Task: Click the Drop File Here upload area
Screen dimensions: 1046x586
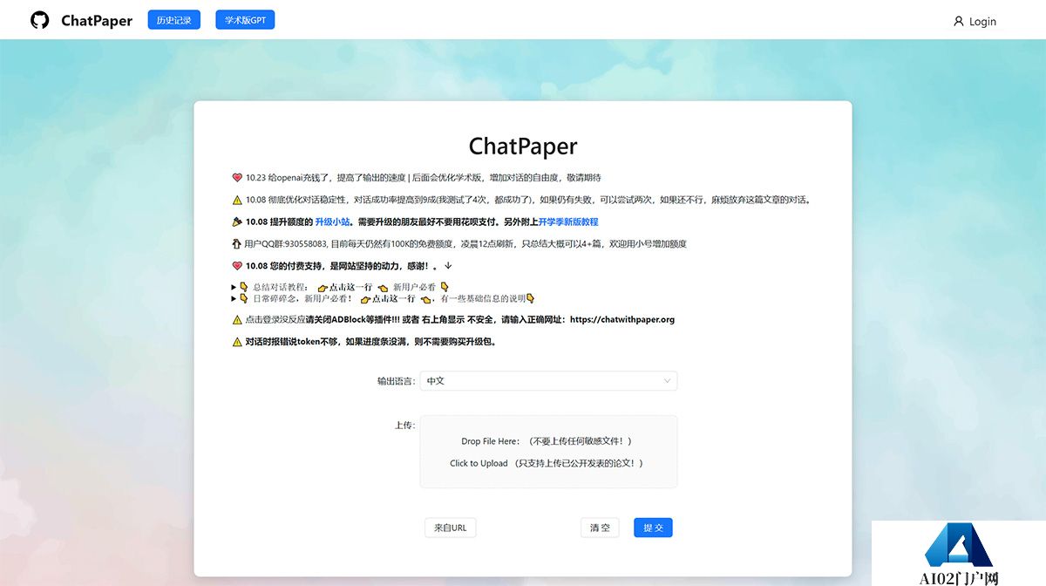Action: tap(548, 452)
